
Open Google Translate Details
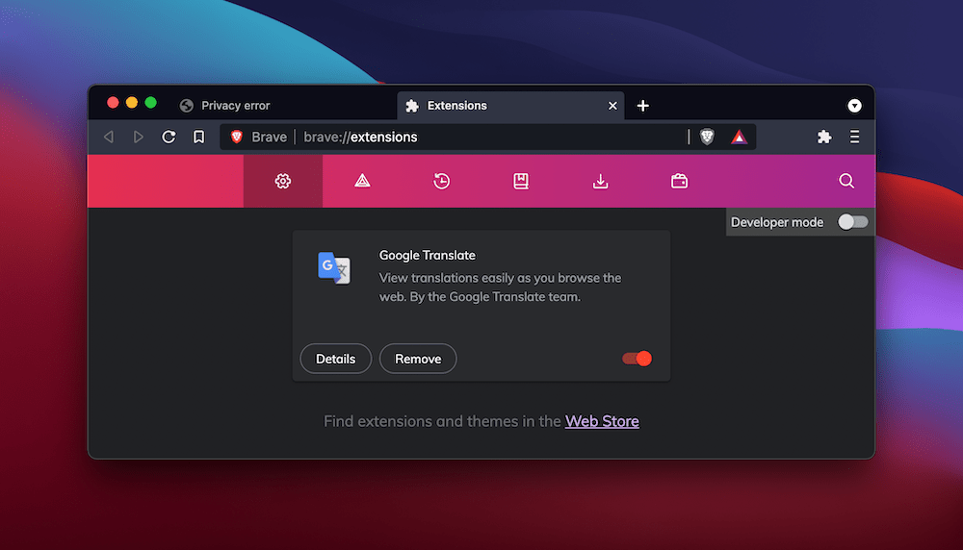[335, 359]
